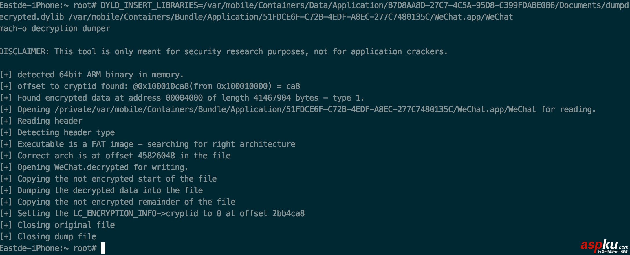Click the 'Closing dump file' line

(57, 237)
